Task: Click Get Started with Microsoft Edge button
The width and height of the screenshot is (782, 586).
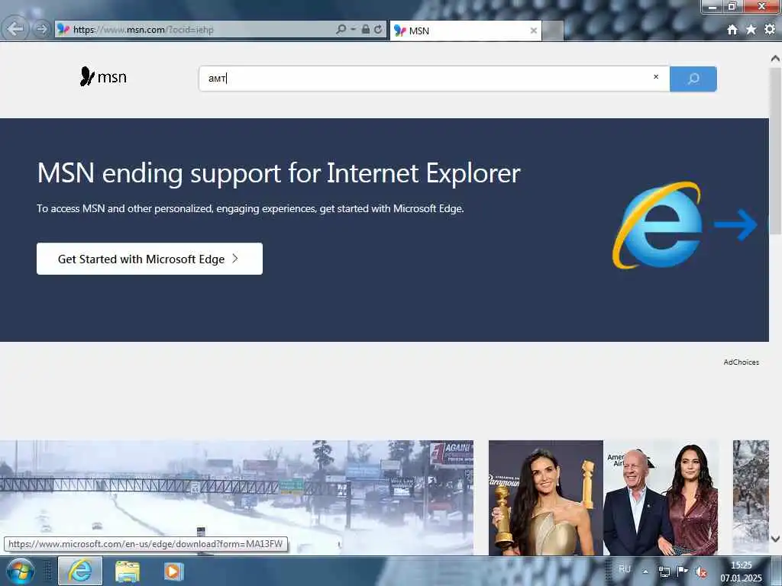Action: point(150,259)
